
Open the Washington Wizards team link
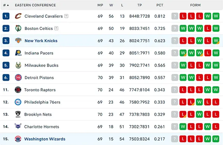click(x=45, y=139)
